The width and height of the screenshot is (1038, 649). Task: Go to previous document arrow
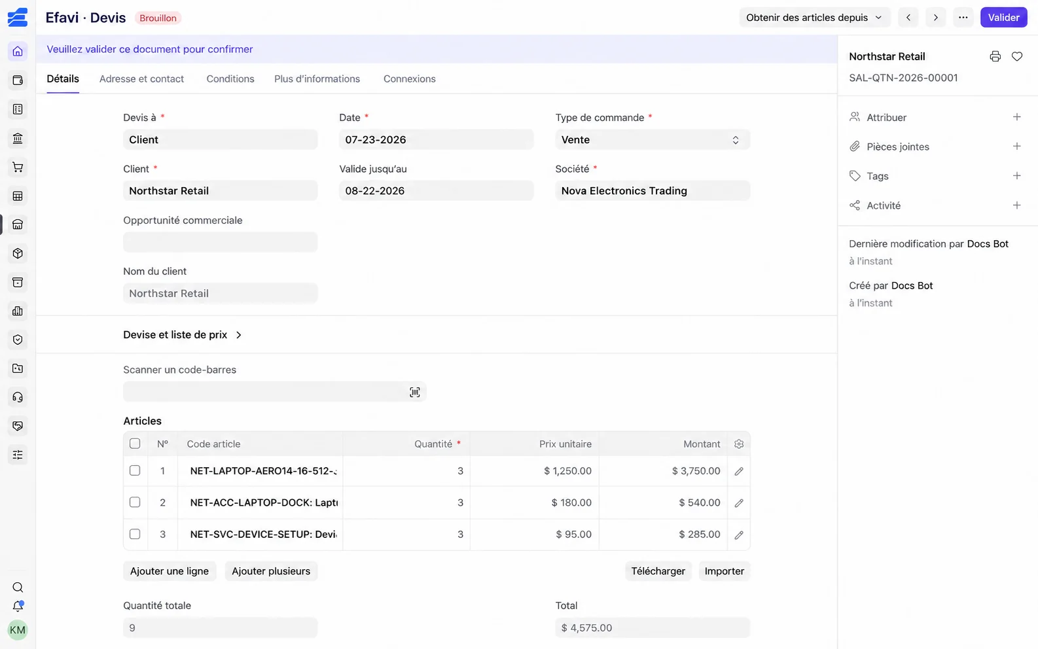(908, 18)
